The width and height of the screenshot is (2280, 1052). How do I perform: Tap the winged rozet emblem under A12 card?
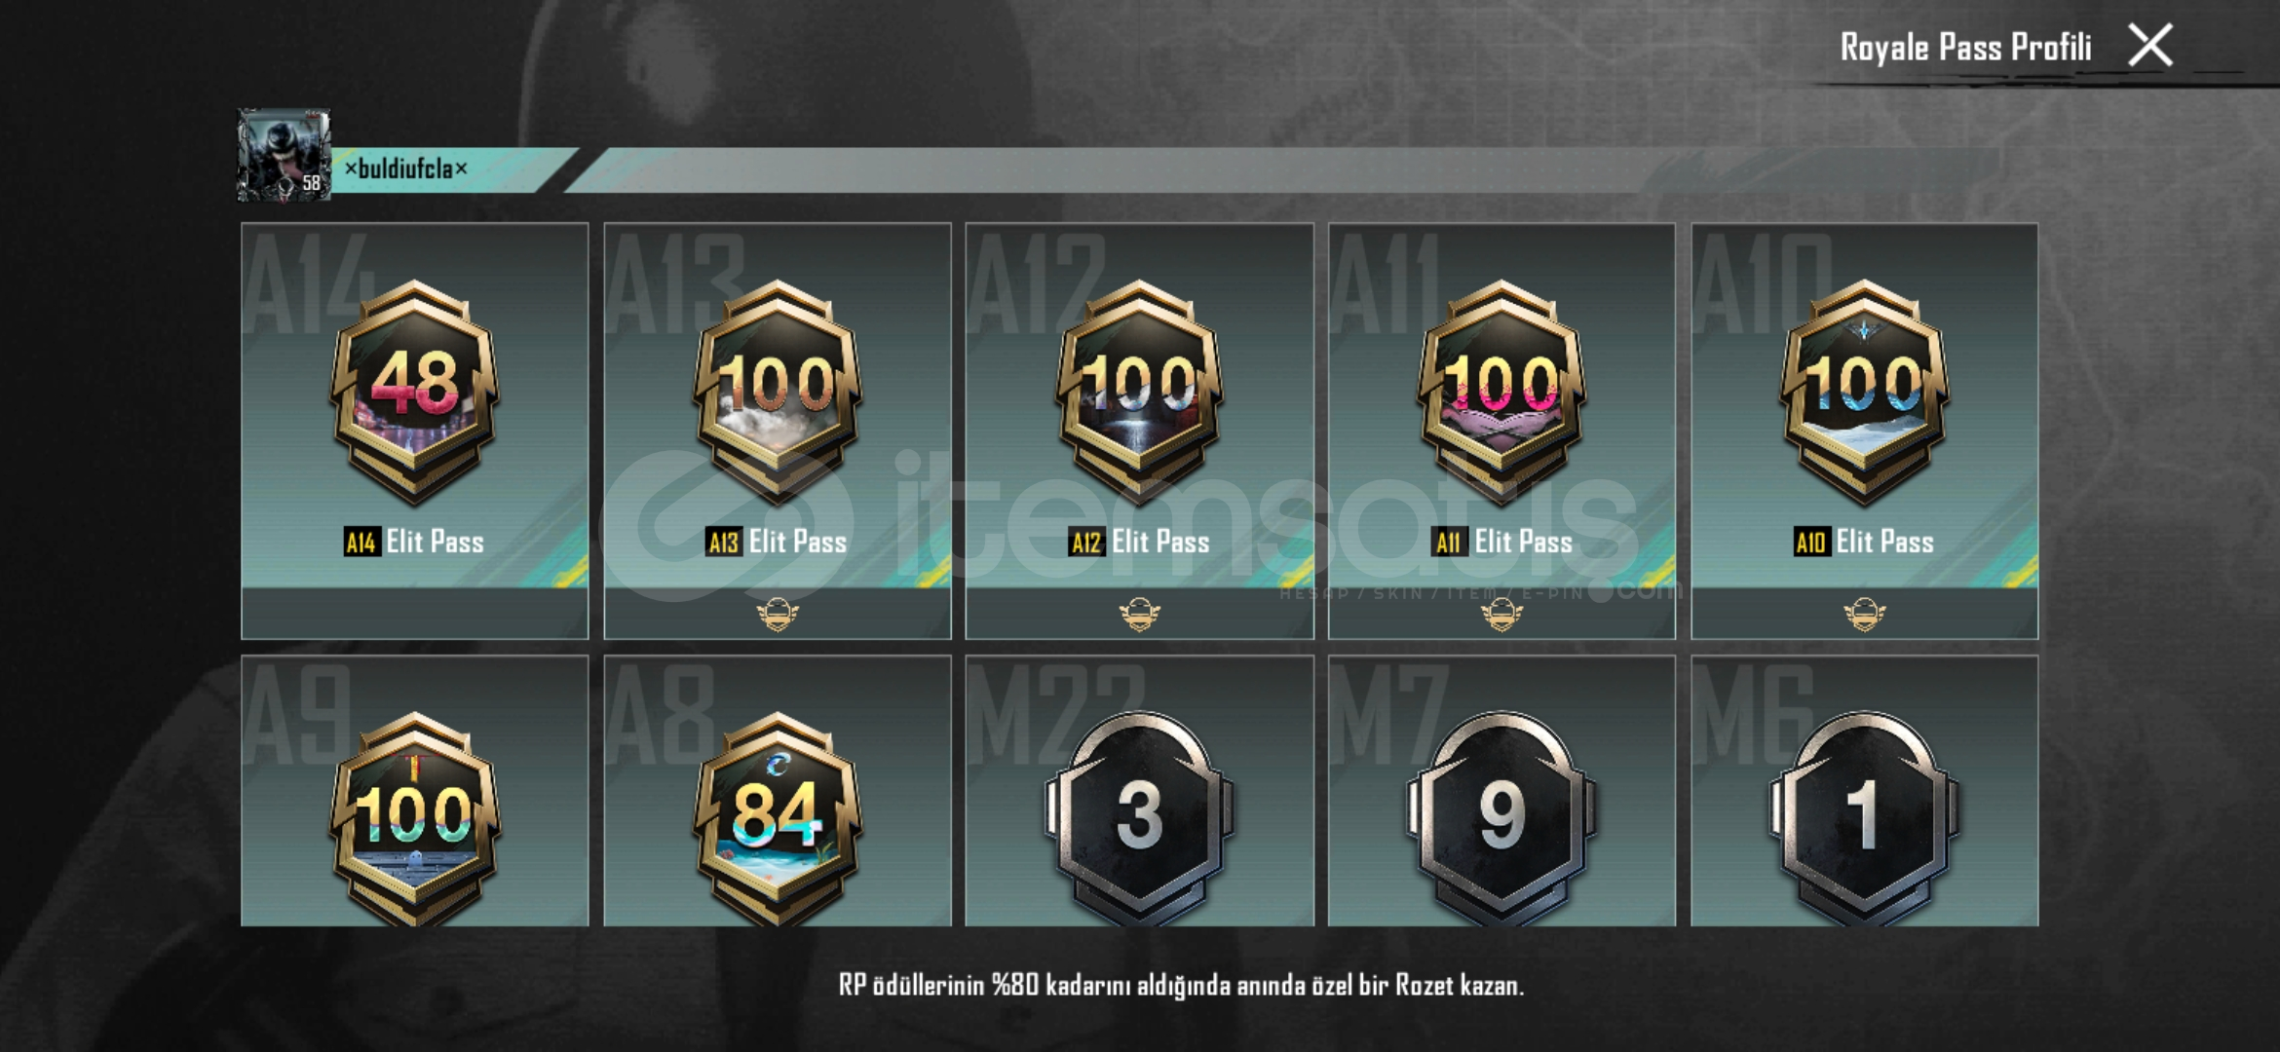[1140, 615]
